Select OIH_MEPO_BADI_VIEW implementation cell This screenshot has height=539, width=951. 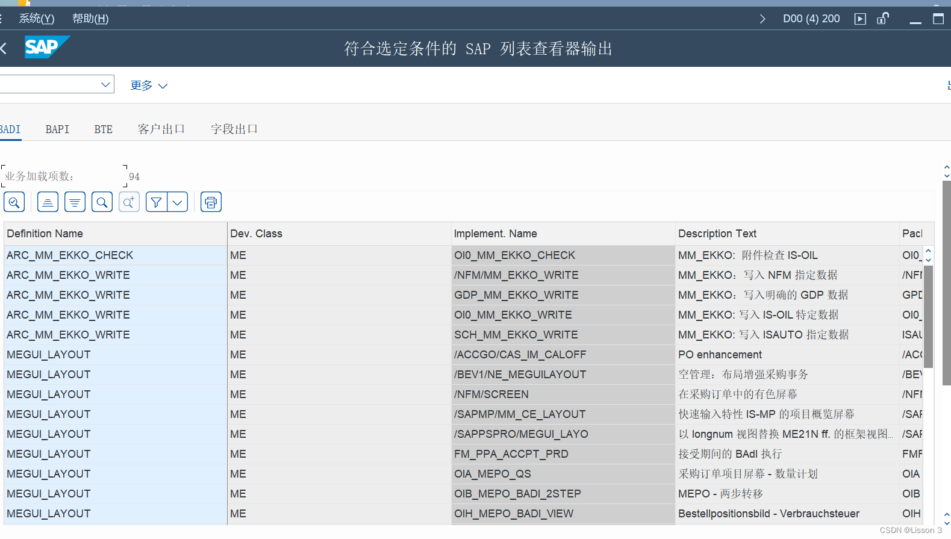point(563,514)
